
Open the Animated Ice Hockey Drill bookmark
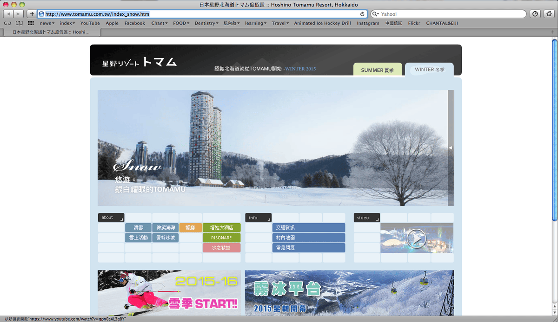(322, 23)
